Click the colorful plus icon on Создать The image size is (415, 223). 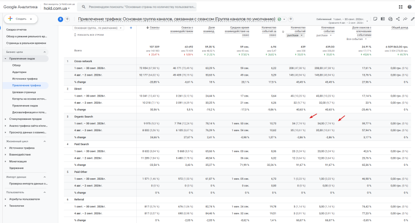[x=10, y=19]
